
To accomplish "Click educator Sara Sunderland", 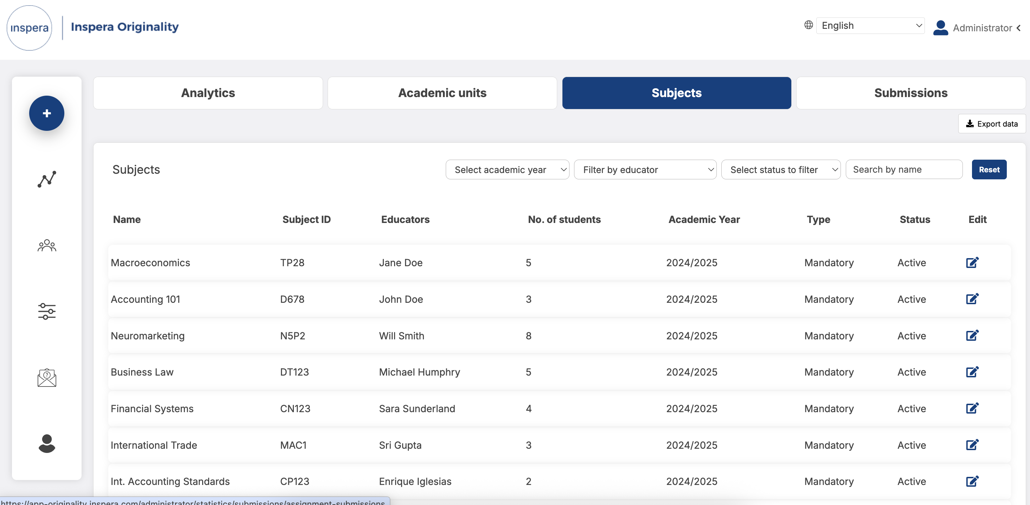I will tap(417, 409).
